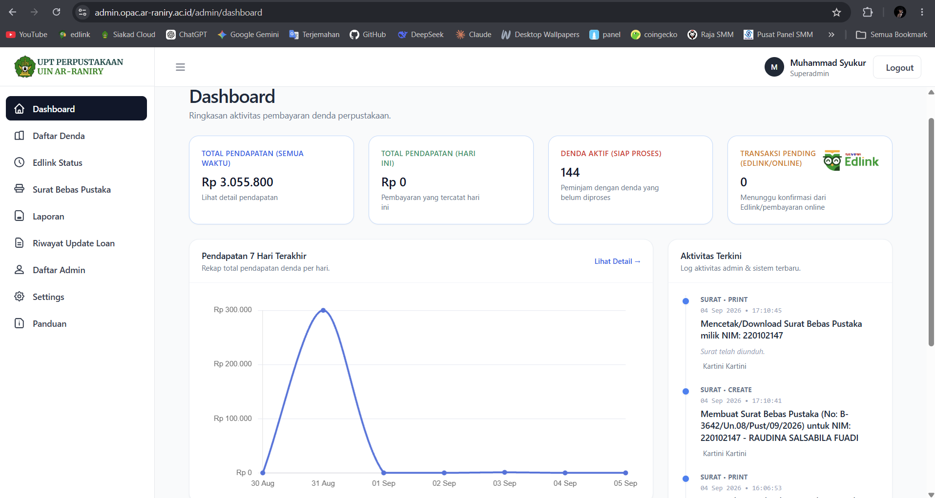Open the Pusat Panel SMM bookmark
Screen dimensions: 935x498
[x=778, y=35]
